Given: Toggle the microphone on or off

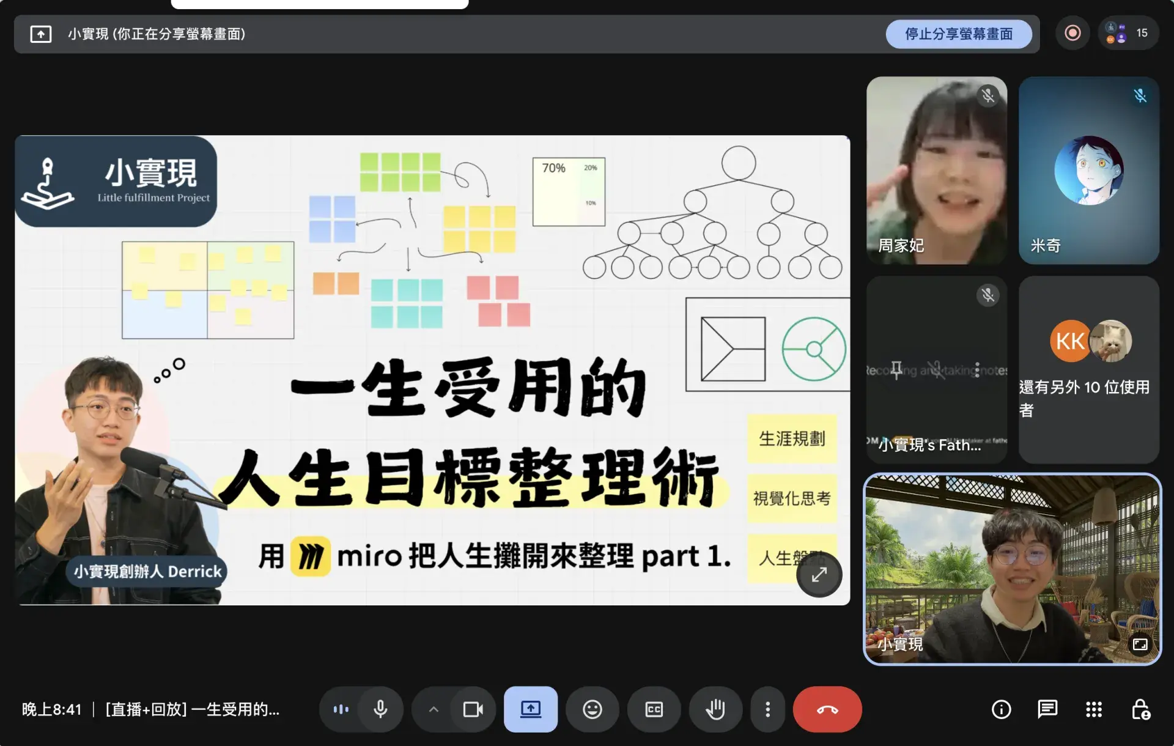Looking at the screenshot, I should tap(380, 709).
